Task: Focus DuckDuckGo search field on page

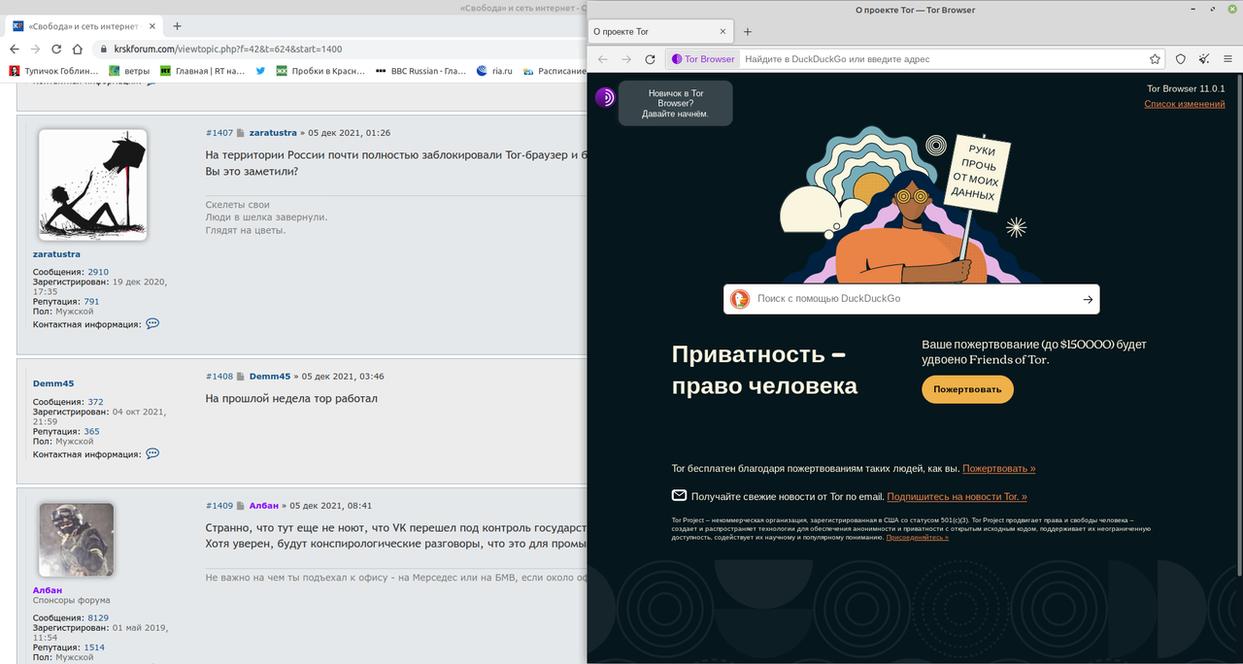Action: 911,299
